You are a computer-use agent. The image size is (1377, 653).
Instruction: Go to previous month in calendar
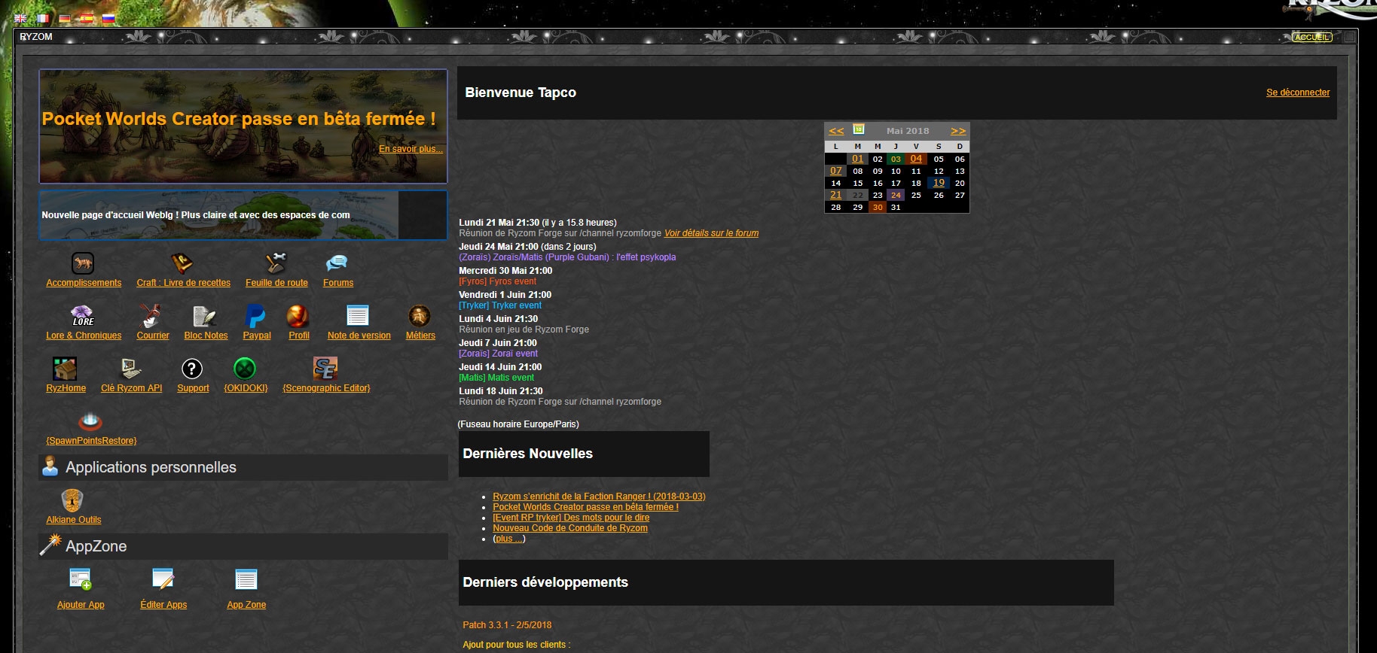(x=836, y=131)
